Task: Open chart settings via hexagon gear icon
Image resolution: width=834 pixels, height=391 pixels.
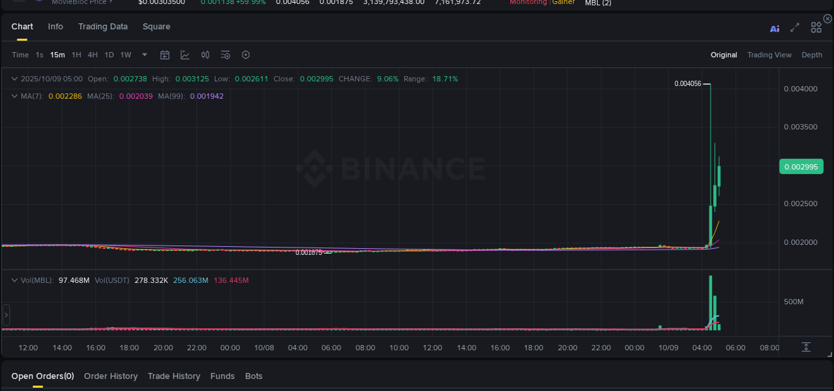Action: coord(246,55)
